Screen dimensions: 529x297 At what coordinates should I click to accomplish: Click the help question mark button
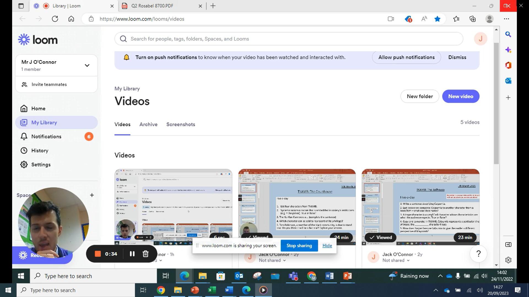479,254
